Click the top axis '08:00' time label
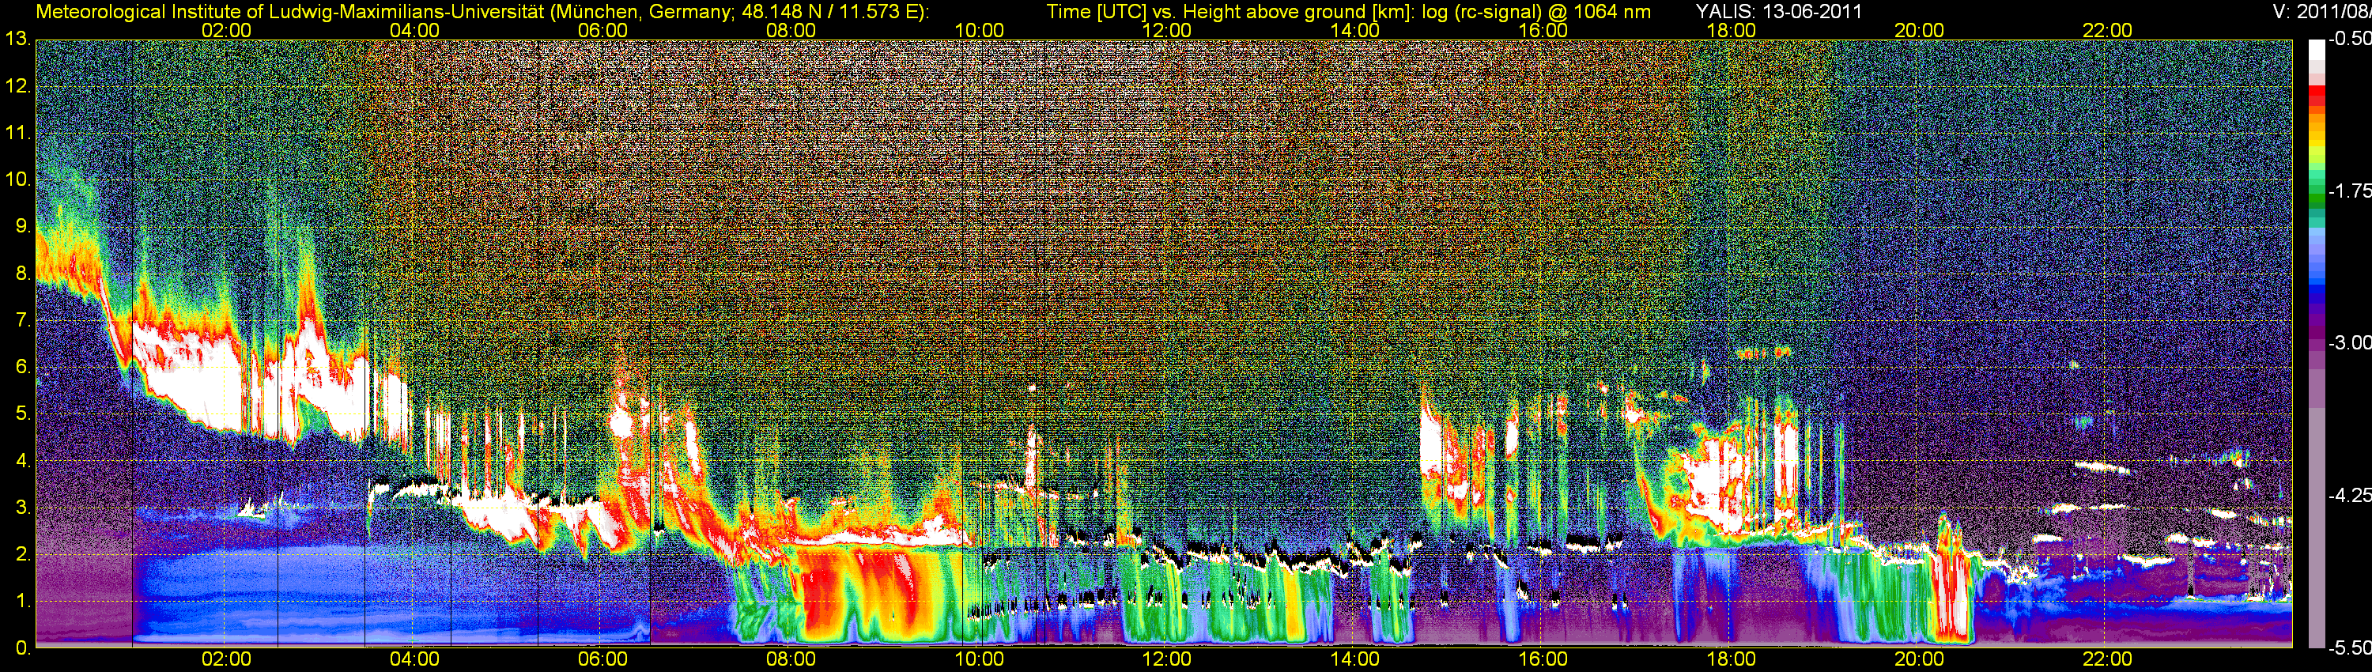The width and height of the screenshot is (2372, 672). pos(791,30)
